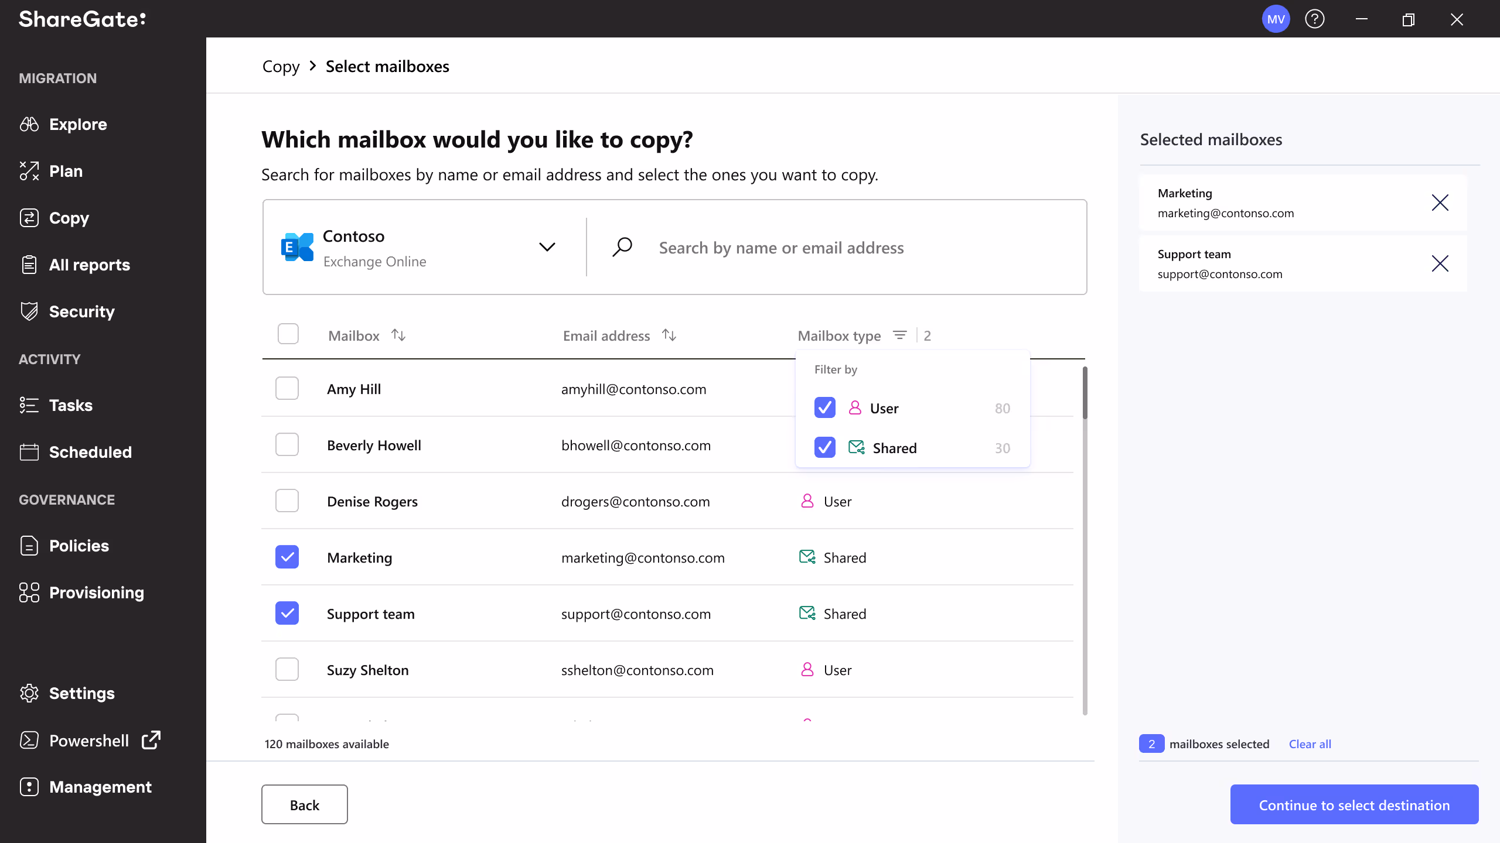The width and height of the screenshot is (1500, 843).
Task: Open the help question mark icon
Action: pos(1314,19)
